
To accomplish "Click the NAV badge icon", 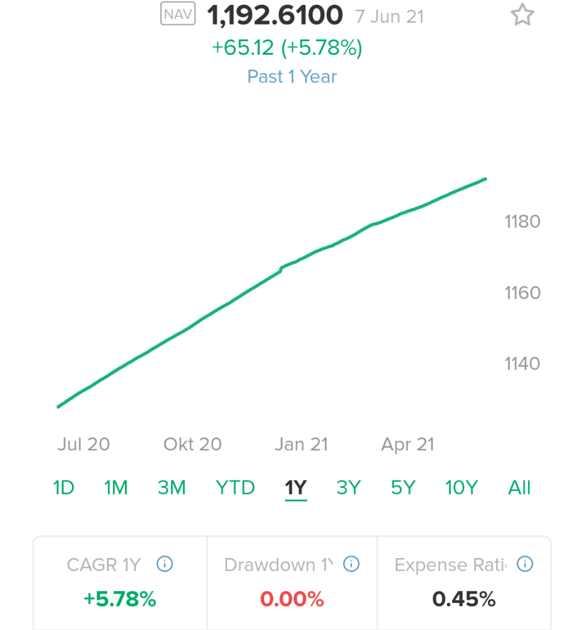I will 178,14.
